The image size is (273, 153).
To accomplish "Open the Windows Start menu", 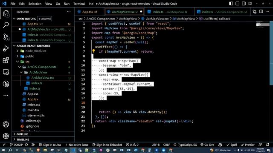I will pyautogui.click(x=3, y=150).
